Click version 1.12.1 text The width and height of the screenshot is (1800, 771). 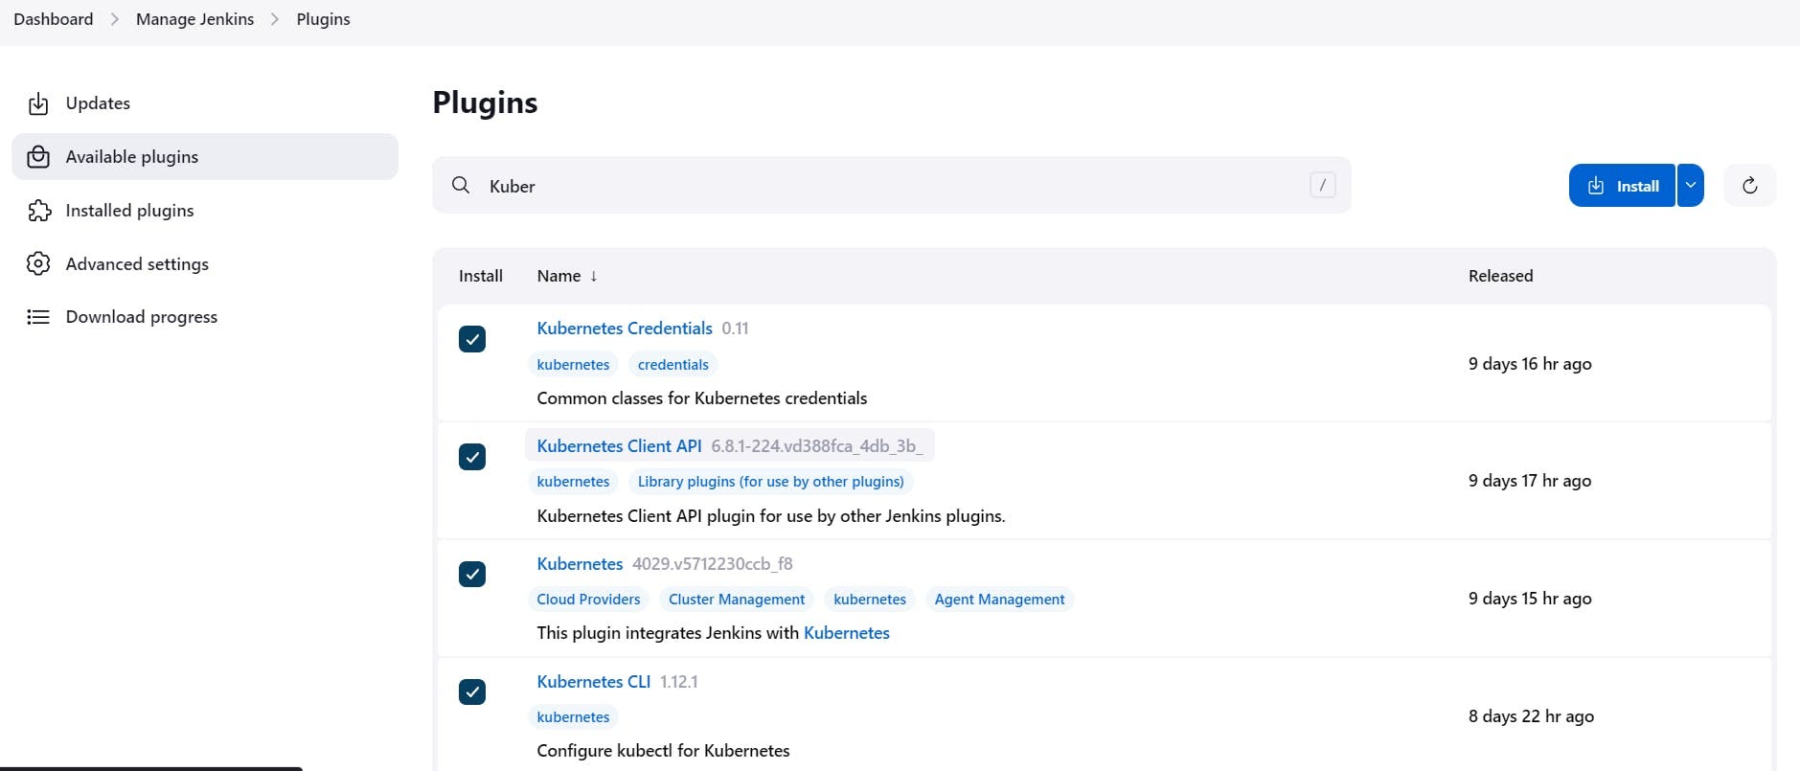point(678,682)
